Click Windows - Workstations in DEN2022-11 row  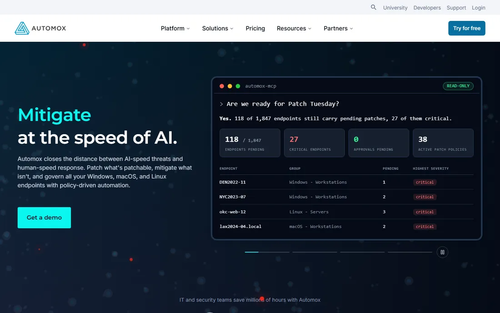pyautogui.click(x=318, y=182)
